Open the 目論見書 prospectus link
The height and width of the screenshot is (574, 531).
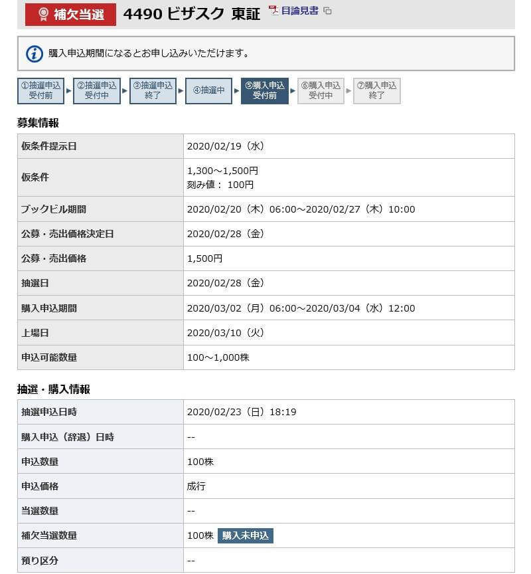tap(299, 11)
